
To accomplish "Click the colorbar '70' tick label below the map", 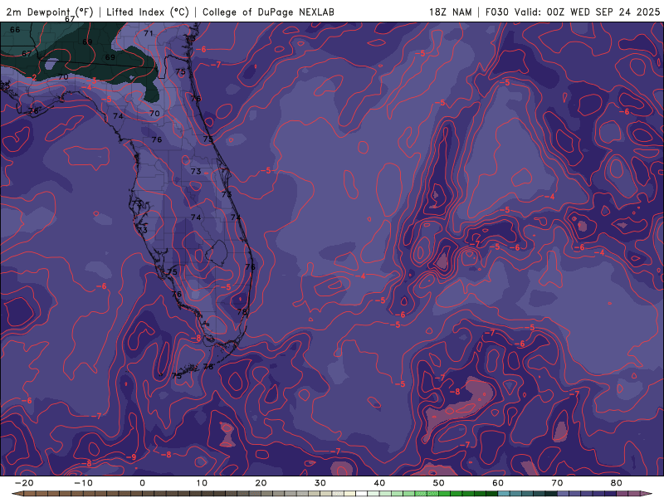I will click(557, 483).
